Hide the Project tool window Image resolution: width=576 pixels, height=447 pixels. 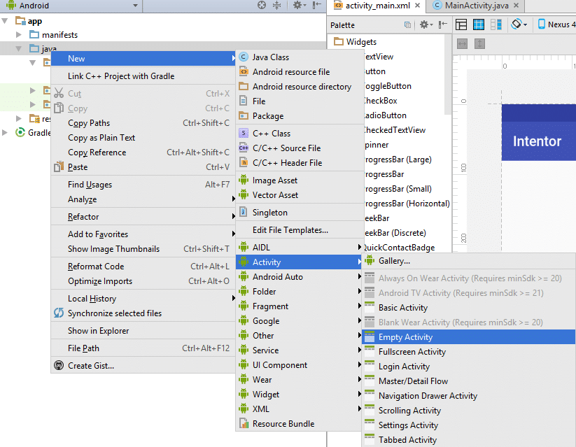pos(316,5)
